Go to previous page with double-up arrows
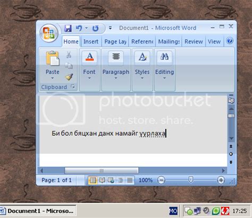Screen dimensions: 252x218 231,146
